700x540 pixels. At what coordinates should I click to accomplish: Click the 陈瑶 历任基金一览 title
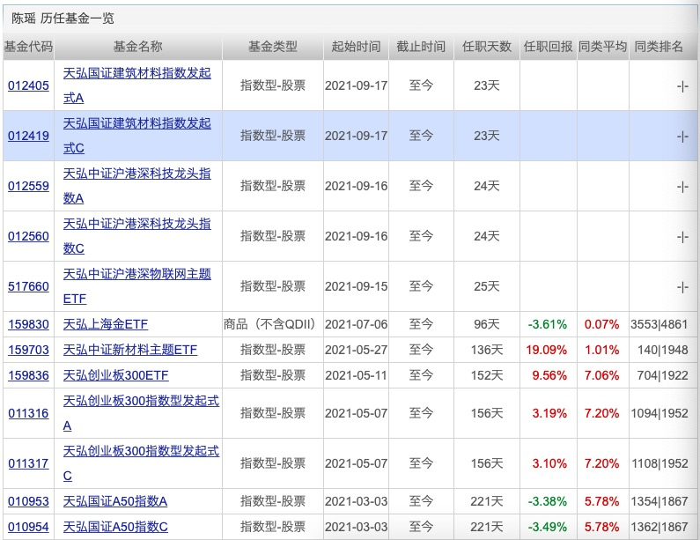click(x=63, y=18)
